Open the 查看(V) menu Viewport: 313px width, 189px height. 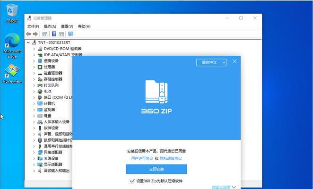tap(67, 26)
